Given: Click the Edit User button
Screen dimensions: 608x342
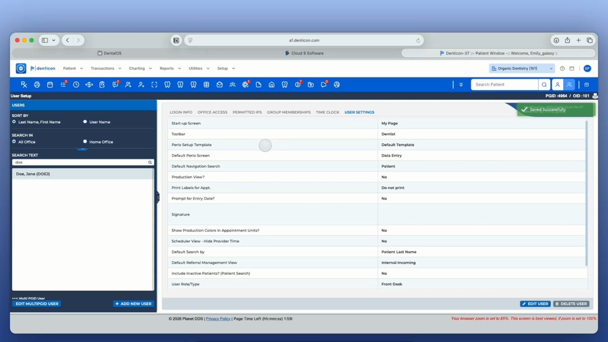Looking at the screenshot, I should [x=535, y=304].
